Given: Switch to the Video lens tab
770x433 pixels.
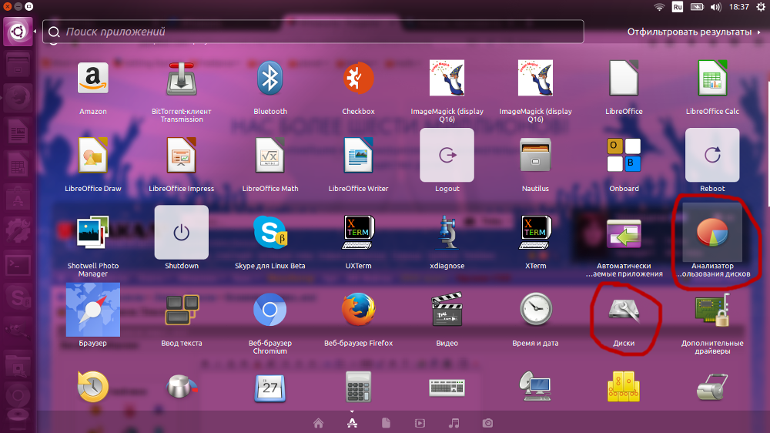Looking at the screenshot, I should click(420, 423).
